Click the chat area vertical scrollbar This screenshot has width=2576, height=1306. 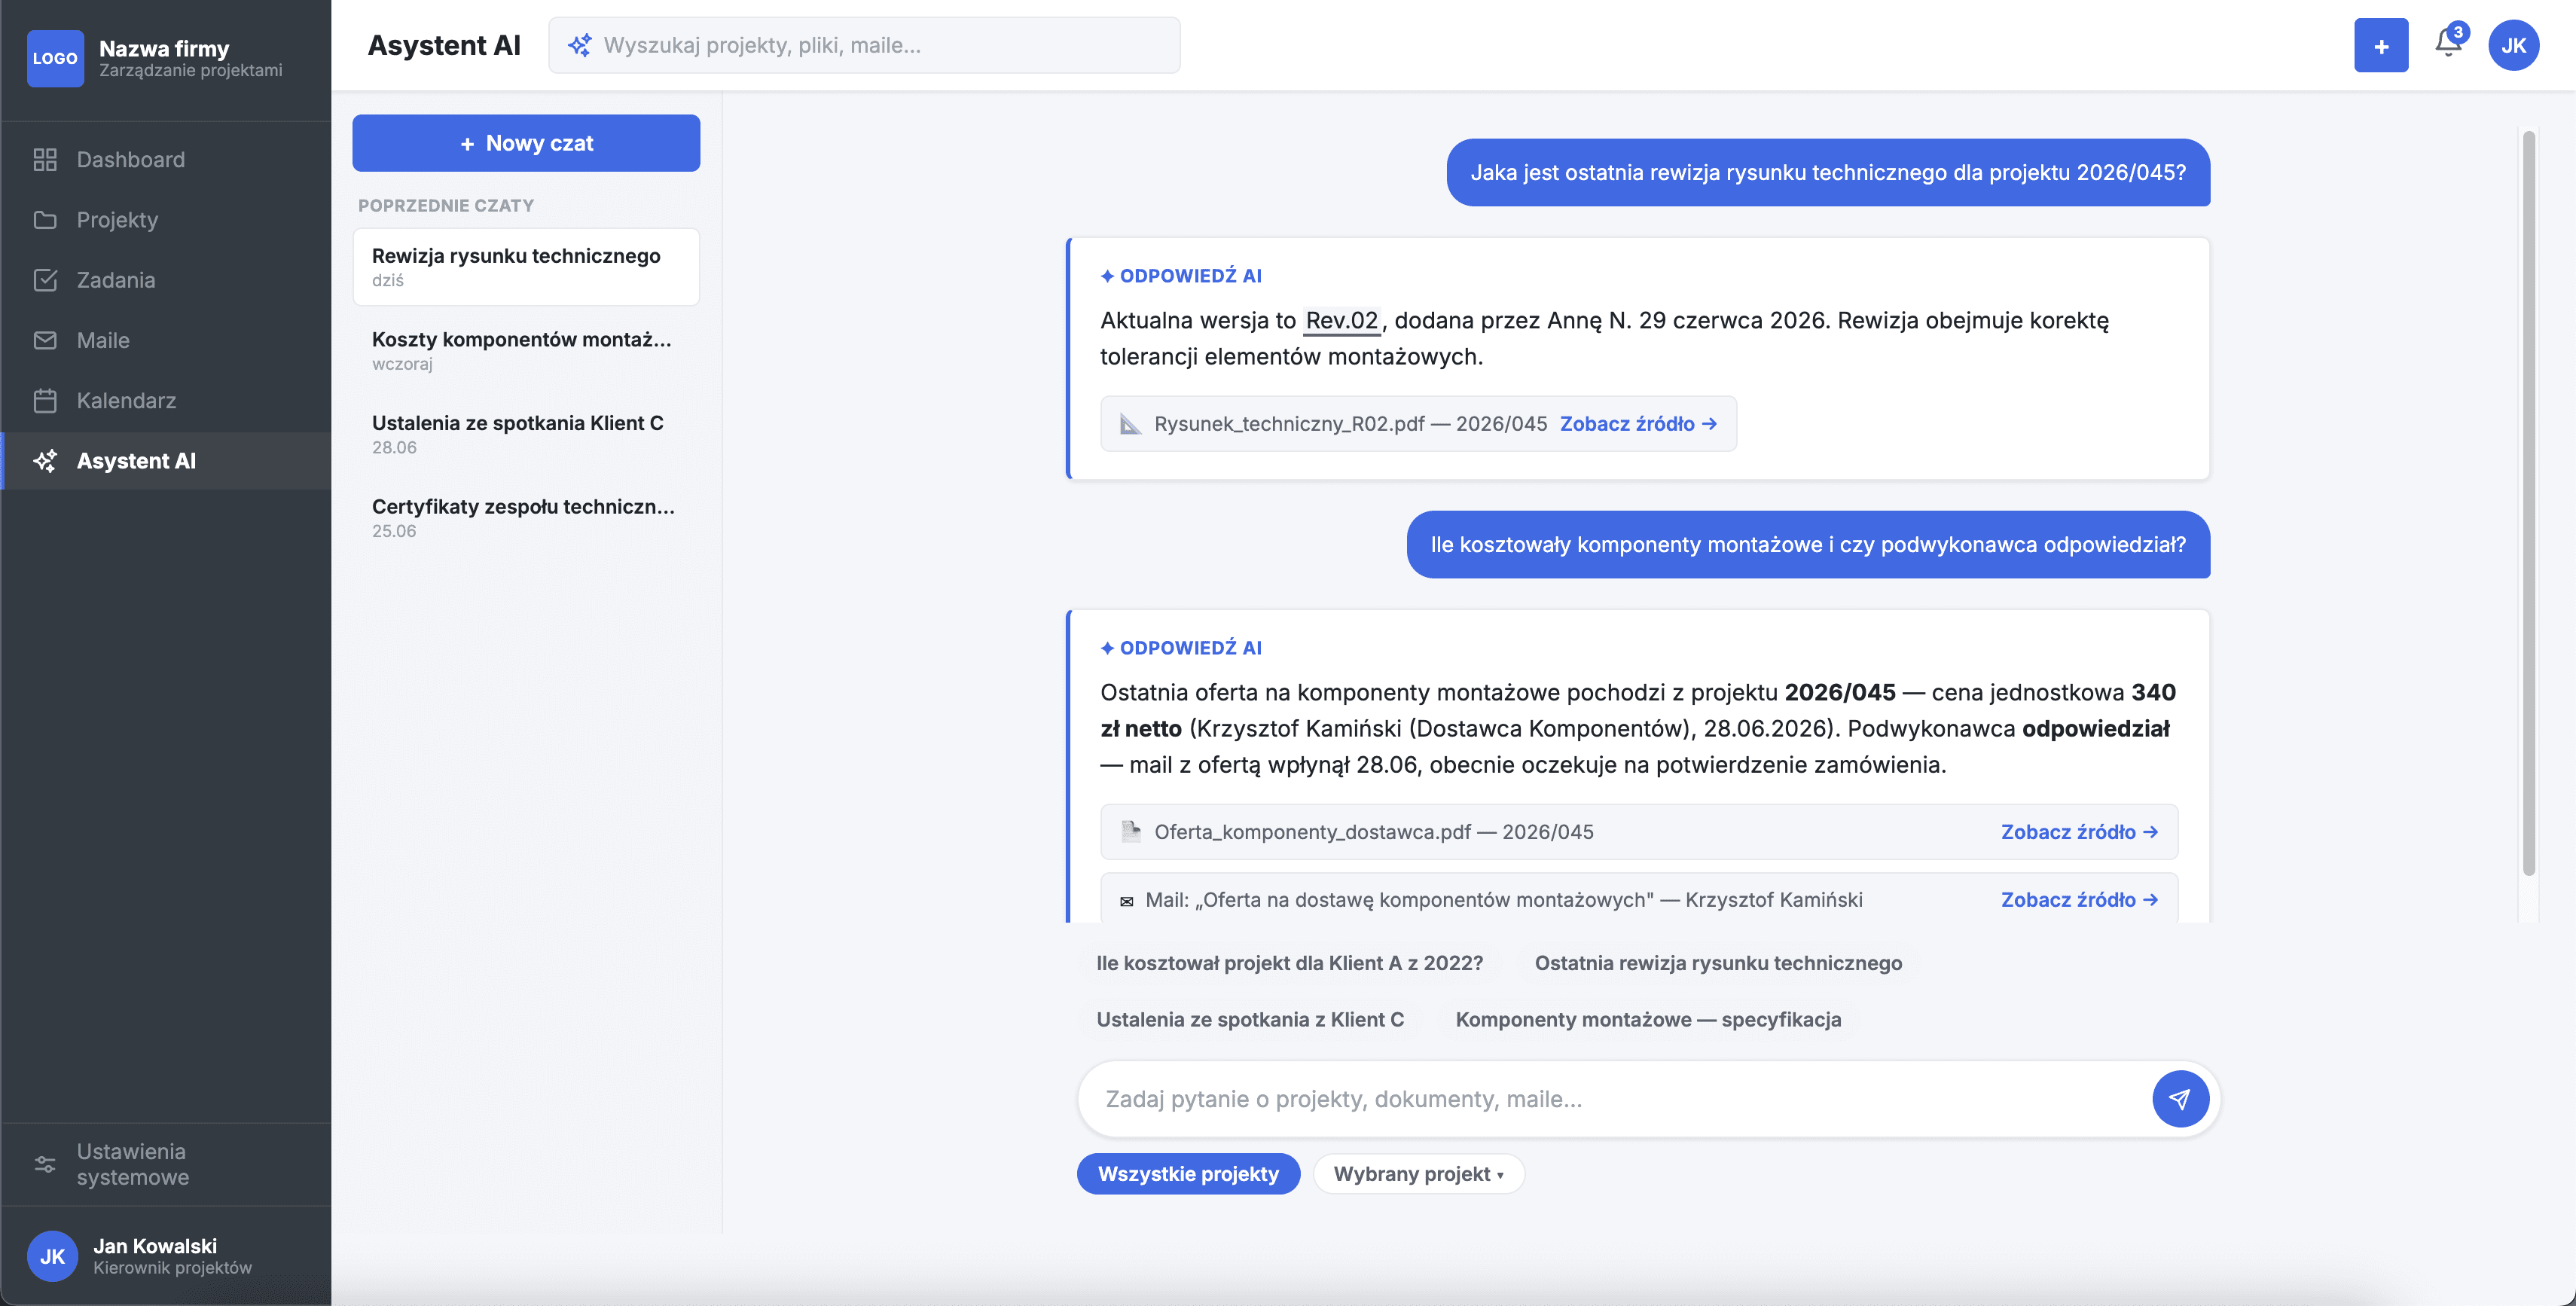(x=2528, y=502)
